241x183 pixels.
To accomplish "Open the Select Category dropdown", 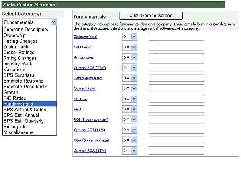I will coord(30,22).
